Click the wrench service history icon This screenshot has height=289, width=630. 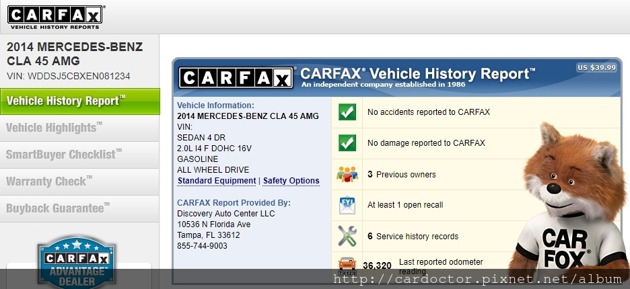click(x=347, y=236)
